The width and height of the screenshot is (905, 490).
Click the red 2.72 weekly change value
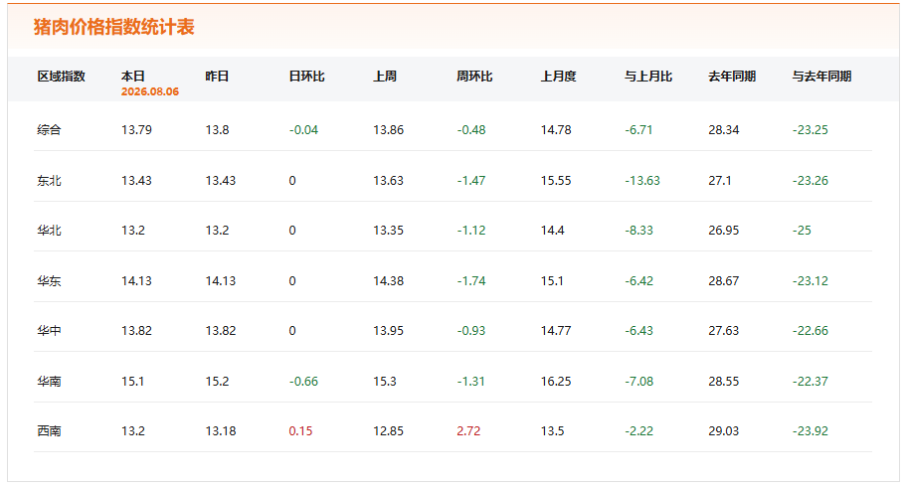[x=468, y=431]
